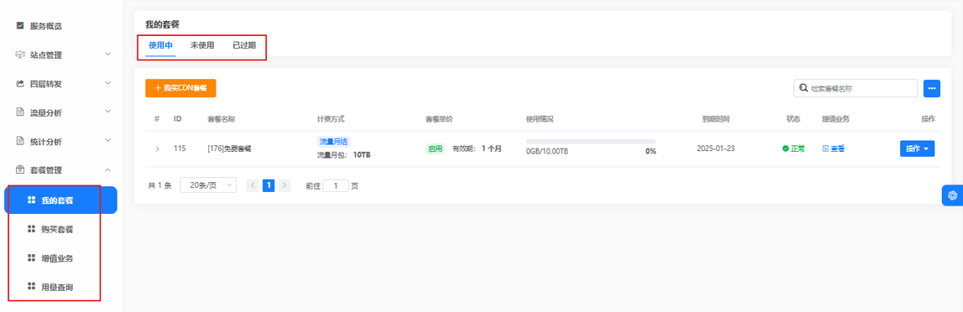
Task: Expand row 115 with the chevron arrow
Action: click(x=157, y=149)
